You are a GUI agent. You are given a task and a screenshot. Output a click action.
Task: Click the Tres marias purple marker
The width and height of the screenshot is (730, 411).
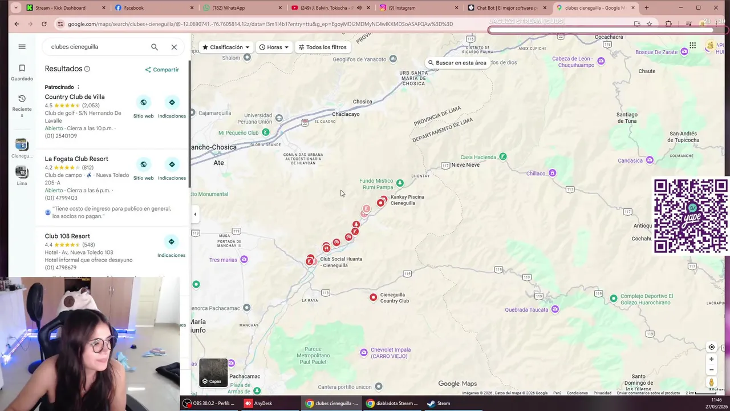pyautogui.click(x=244, y=260)
